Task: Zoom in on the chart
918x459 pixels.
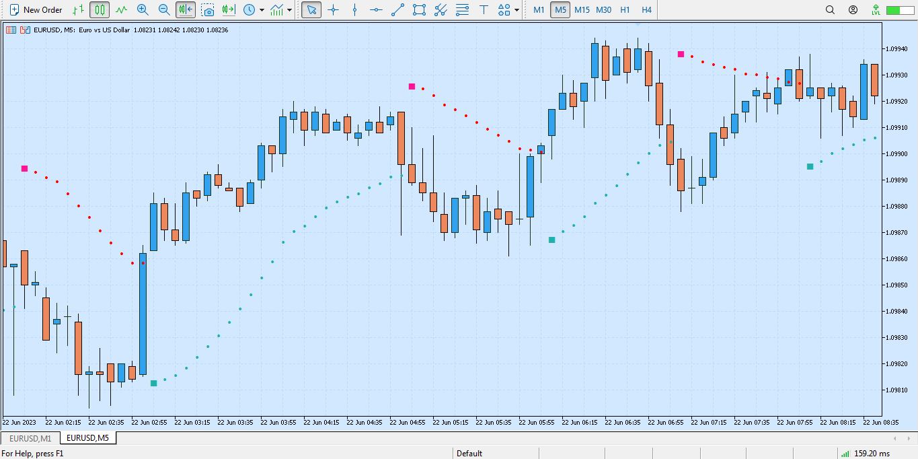Action: click(x=143, y=10)
